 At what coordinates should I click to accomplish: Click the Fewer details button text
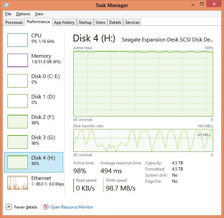point(26,207)
